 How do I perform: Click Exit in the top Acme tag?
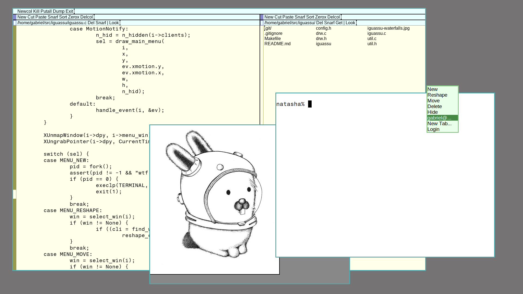coord(69,11)
